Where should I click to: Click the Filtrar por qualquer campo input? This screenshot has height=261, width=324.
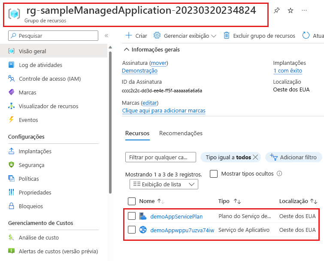(x=160, y=158)
